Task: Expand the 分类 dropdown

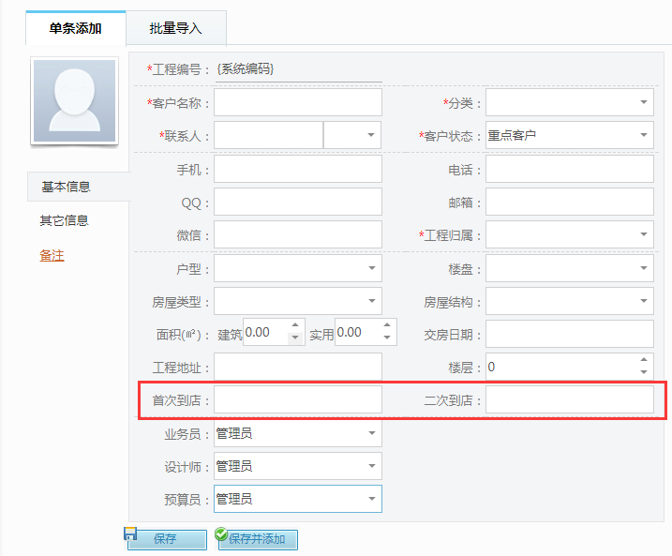Action: click(644, 102)
